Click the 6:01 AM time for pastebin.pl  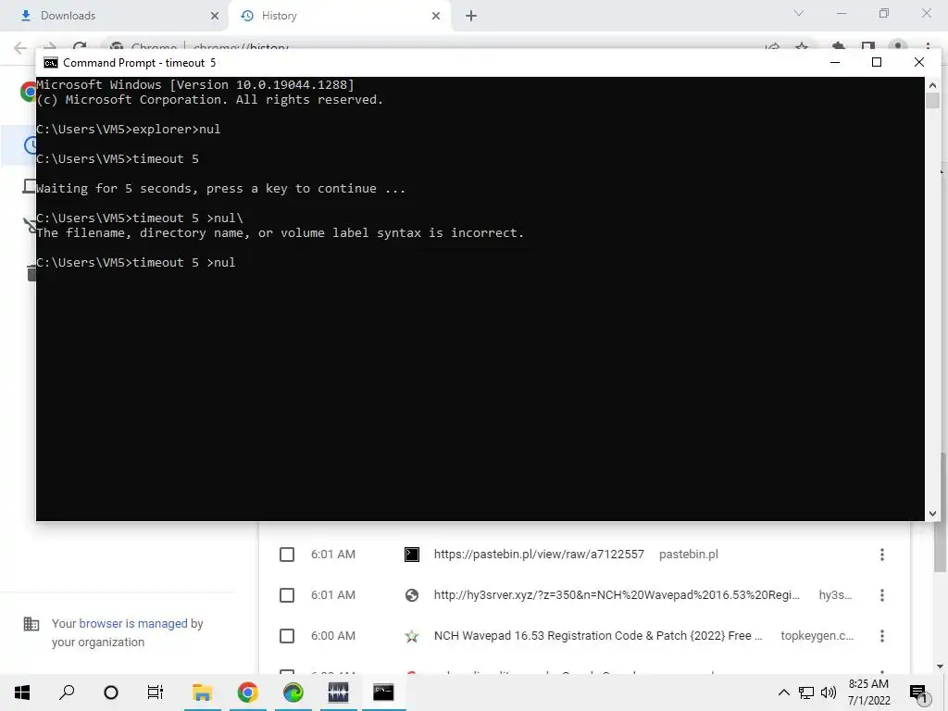[x=333, y=555]
